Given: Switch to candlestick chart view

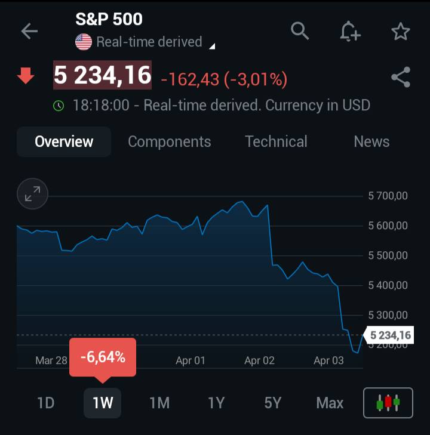Looking at the screenshot, I should (x=388, y=403).
